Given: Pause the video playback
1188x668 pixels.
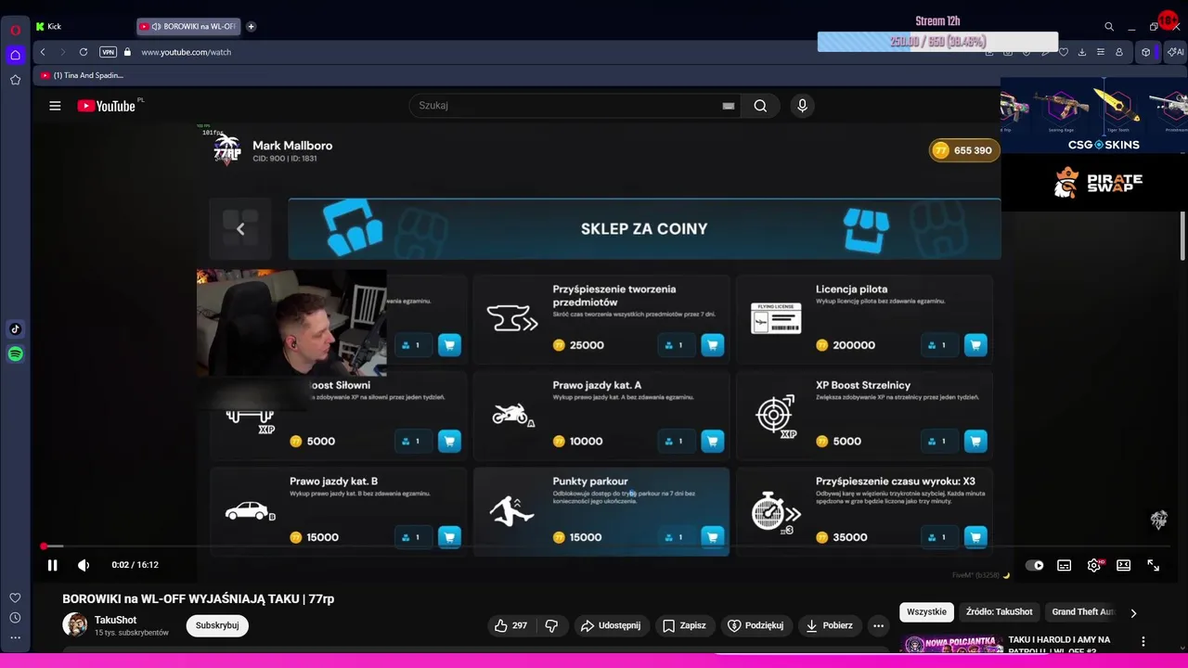Looking at the screenshot, I should point(52,565).
